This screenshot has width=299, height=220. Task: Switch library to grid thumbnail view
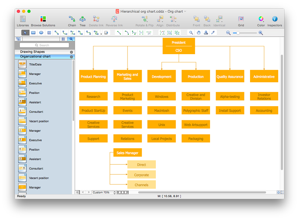pyautogui.click(x=63, y=39)
